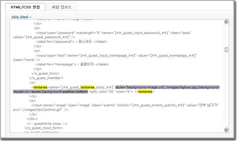This screenshot has width=237, height=141.
Task: Open the 파일 업로드 tab
Action: [x=62, y=7]
